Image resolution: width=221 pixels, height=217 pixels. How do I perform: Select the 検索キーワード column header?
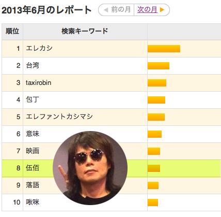tap(85, 32)
